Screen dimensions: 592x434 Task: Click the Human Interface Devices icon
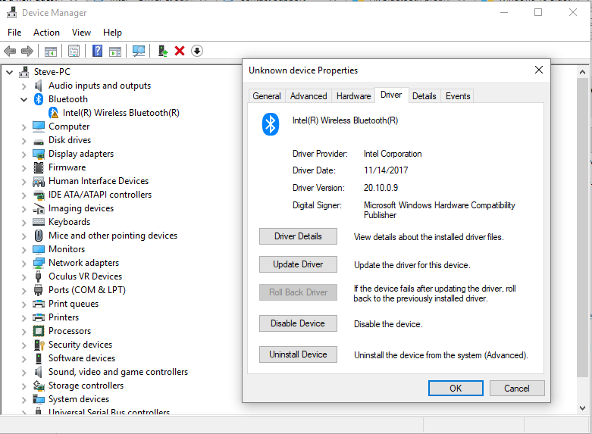click(x=39, y=181)
